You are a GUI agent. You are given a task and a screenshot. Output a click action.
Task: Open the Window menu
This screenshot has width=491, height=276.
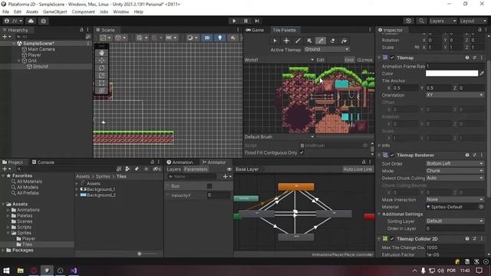121,12
